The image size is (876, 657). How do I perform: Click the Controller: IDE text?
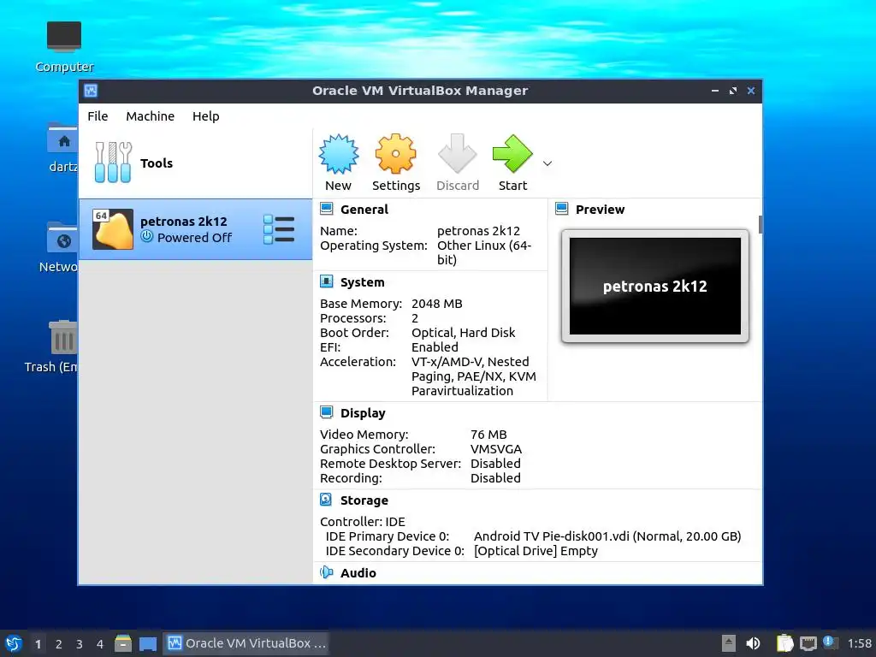click(362, 521)
